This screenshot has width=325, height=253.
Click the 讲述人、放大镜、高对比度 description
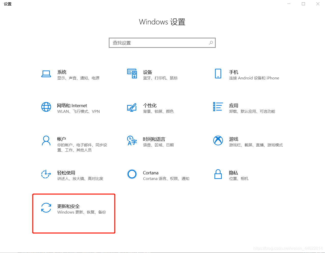coord(80,179)
